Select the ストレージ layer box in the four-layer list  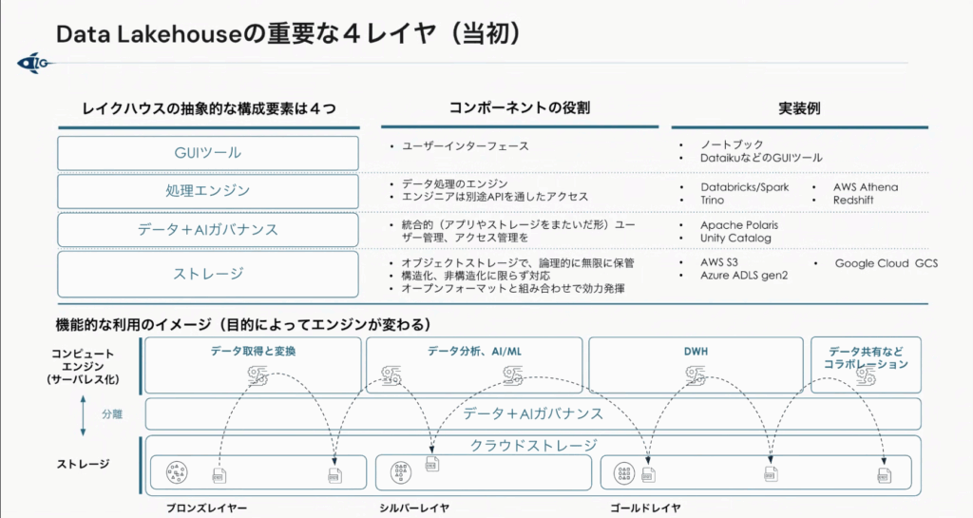208,274
